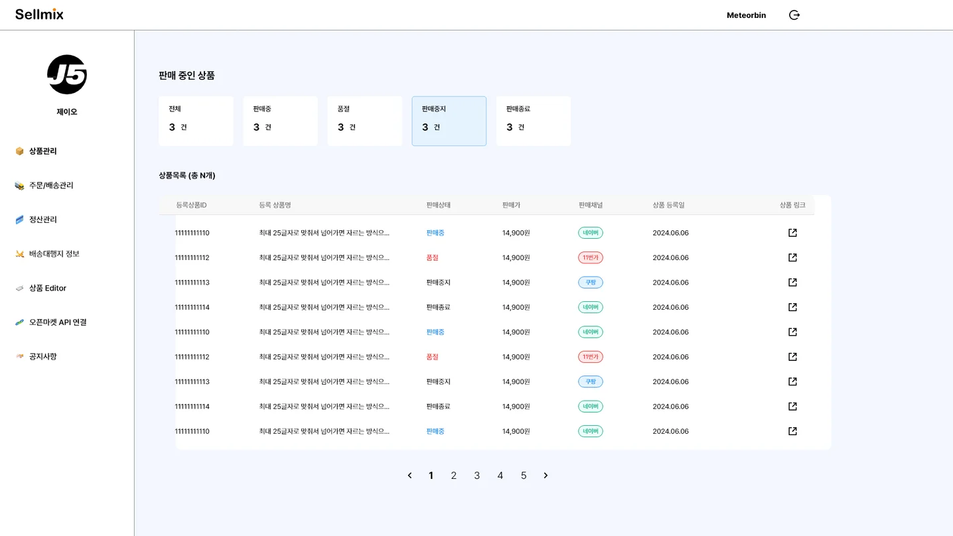Viewport: 953px width, 536px height.
Task: Click the 14,900원 price in last row
Action: [x=516, y=431]
